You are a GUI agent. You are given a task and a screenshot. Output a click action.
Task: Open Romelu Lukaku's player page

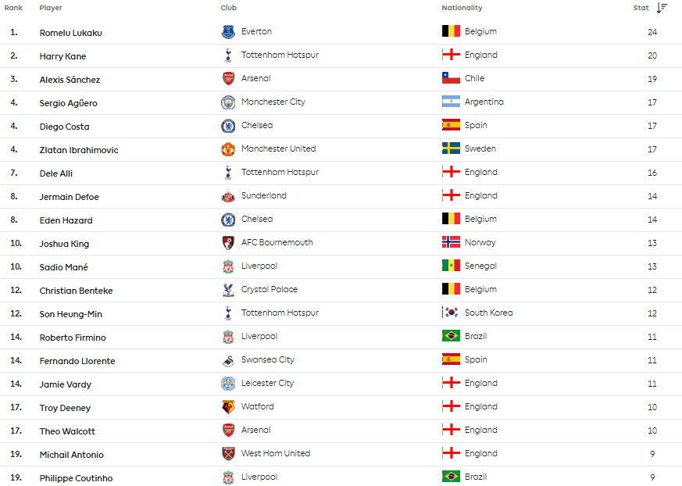click(x=71, y=33)
